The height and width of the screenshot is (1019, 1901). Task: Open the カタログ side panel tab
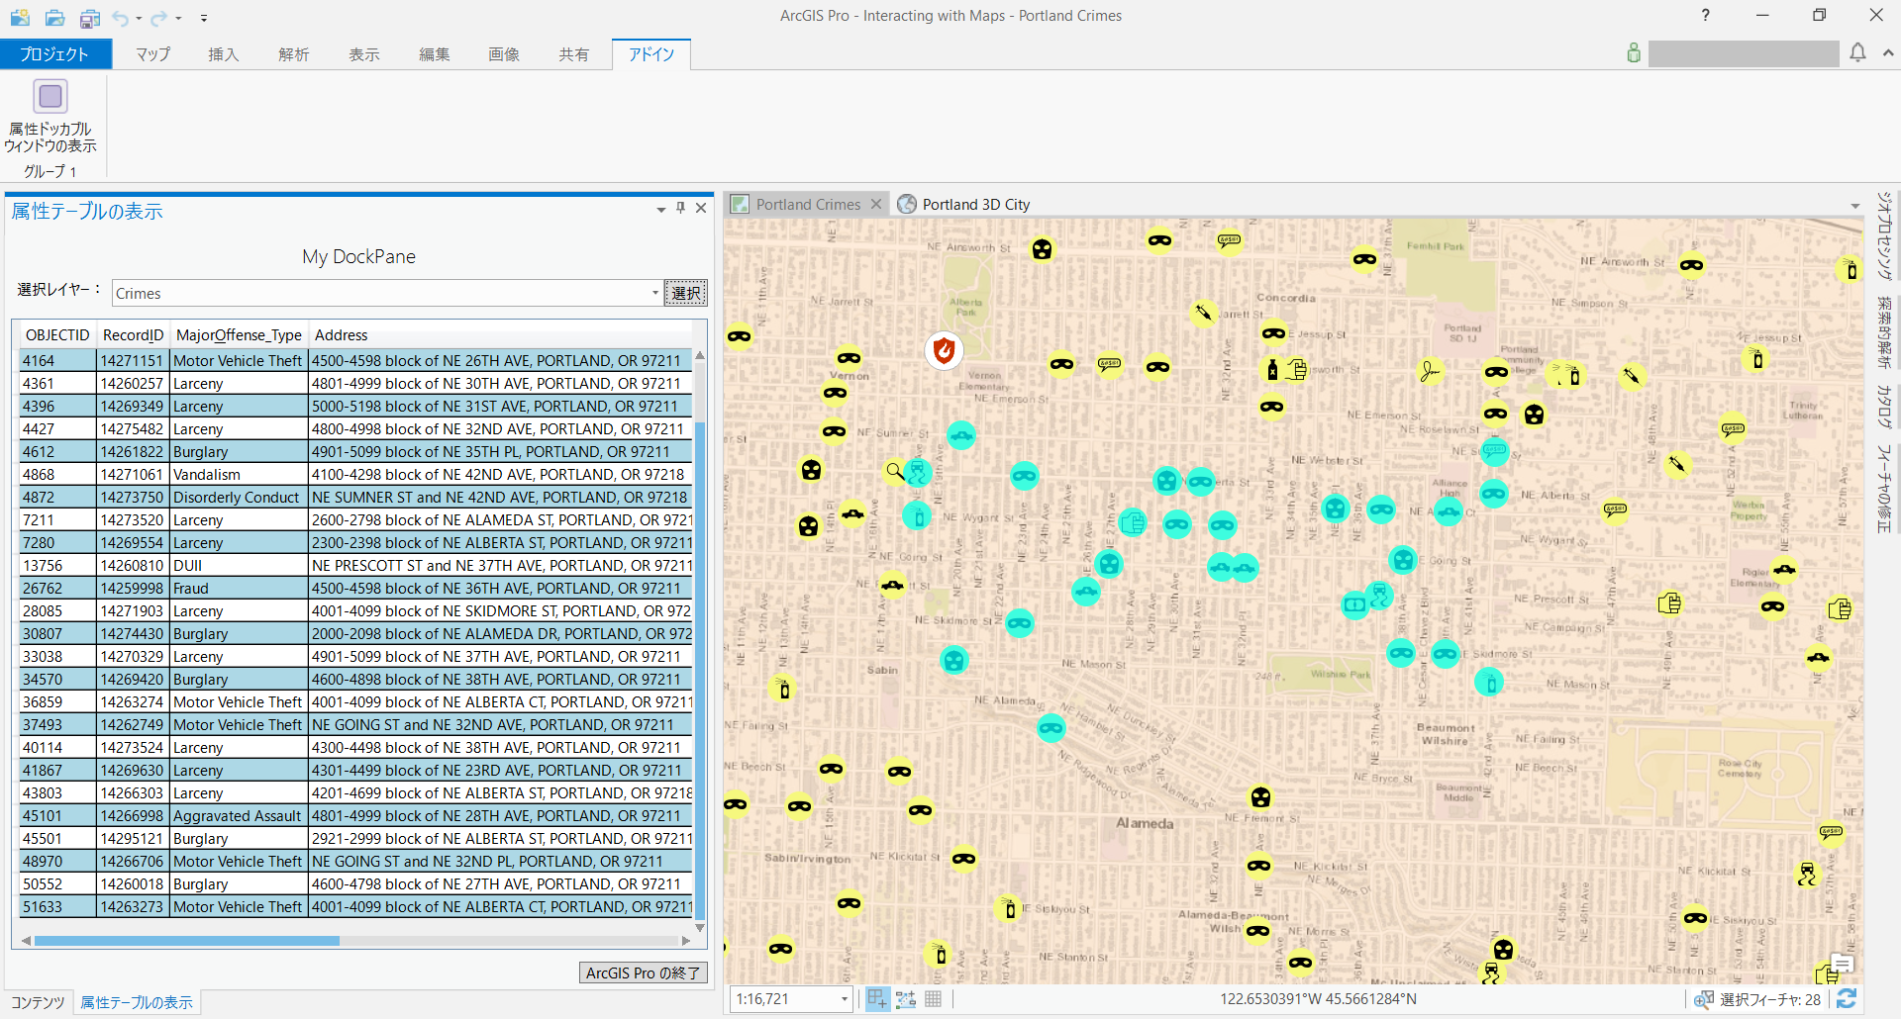(x=1884, y=407)
